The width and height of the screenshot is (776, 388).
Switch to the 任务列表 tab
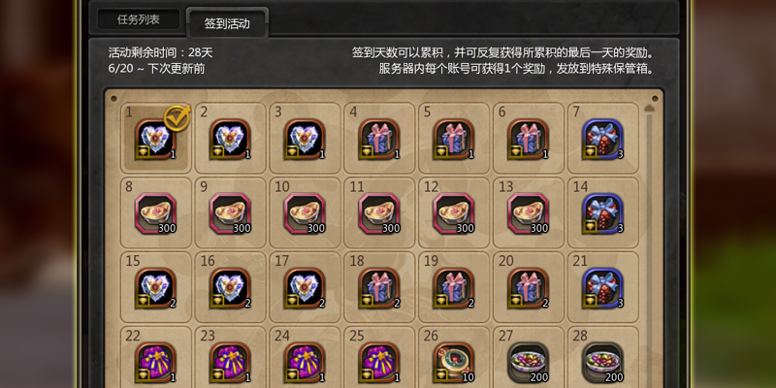pyautogui.click(x=139, y=19)
